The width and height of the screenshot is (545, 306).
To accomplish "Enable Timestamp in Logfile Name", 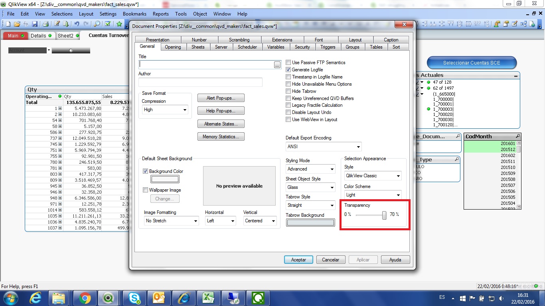I will tap(288, 77).
